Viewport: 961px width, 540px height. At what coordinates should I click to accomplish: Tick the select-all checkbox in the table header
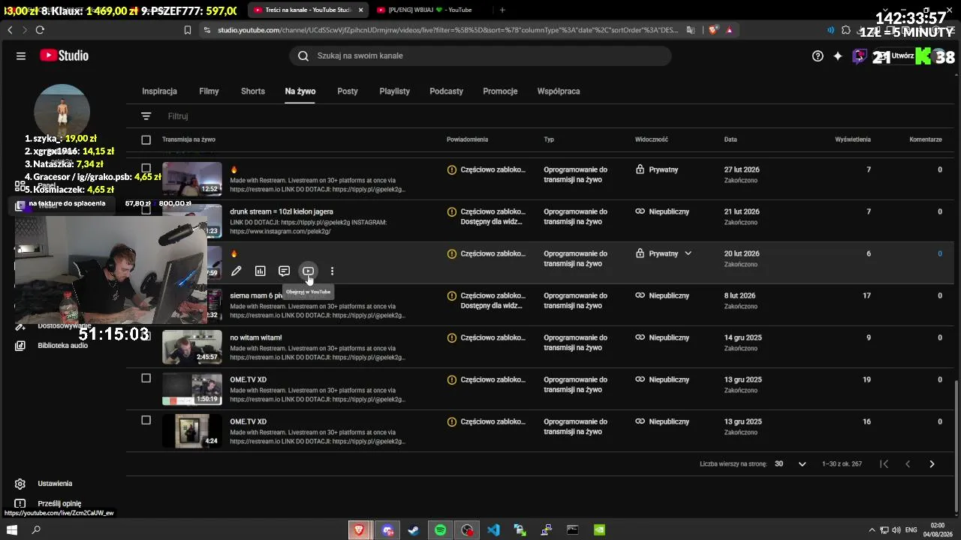coord(146,139)
